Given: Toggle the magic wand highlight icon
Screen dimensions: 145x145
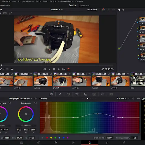Looking at the screenshot, I should tap(10, 13).
